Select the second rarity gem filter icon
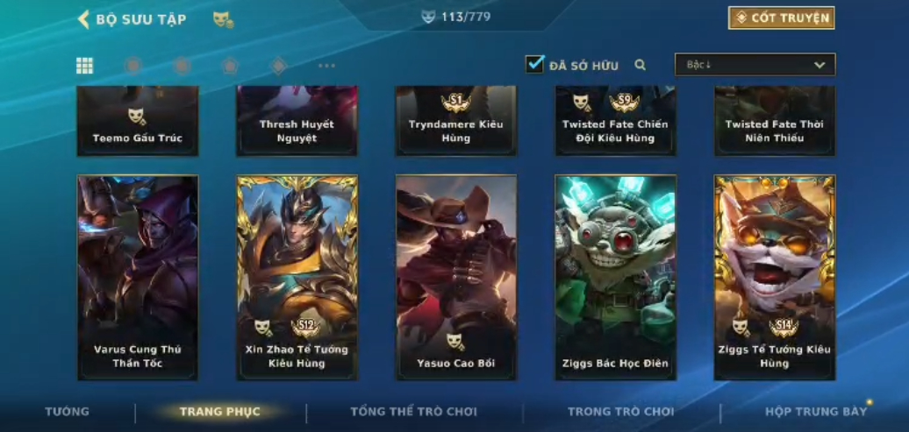909x432 pixels. [182, 66]
